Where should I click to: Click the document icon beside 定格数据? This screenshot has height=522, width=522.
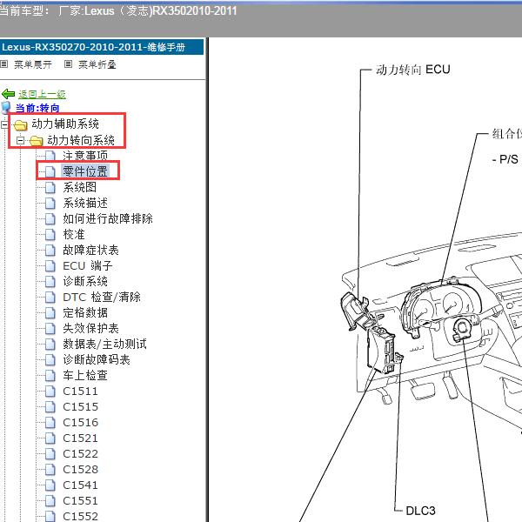[50, 312]
